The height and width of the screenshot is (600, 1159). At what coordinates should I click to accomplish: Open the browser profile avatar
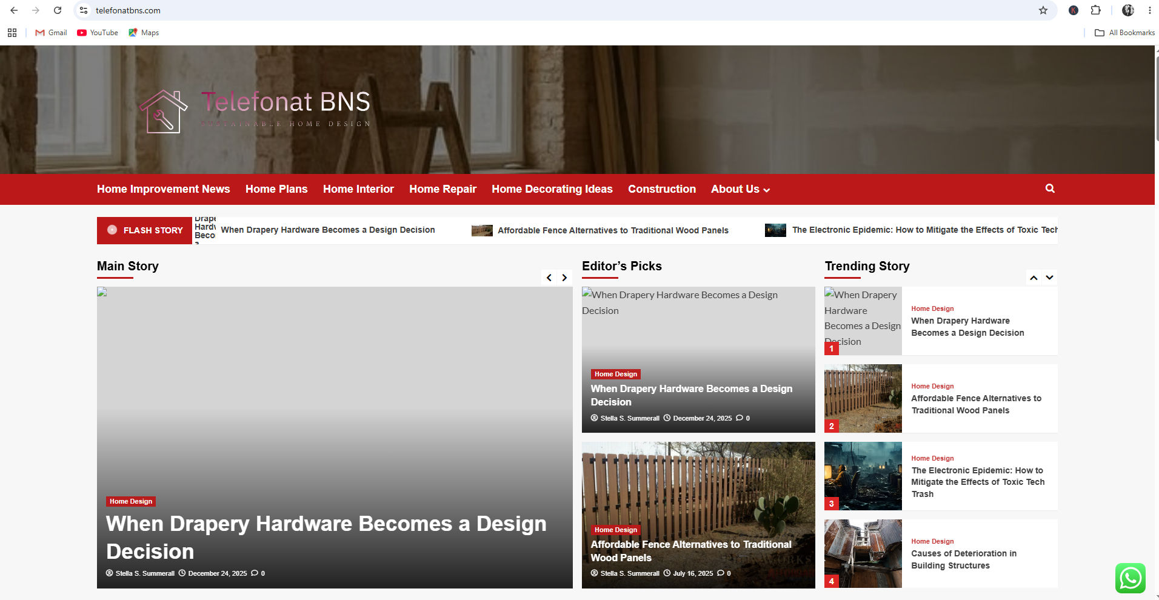(1128, 10)
